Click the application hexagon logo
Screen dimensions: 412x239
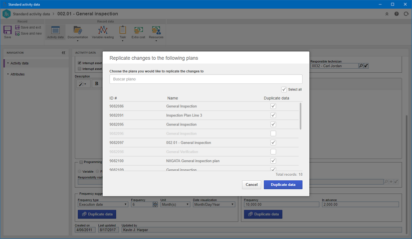[7, 14]
